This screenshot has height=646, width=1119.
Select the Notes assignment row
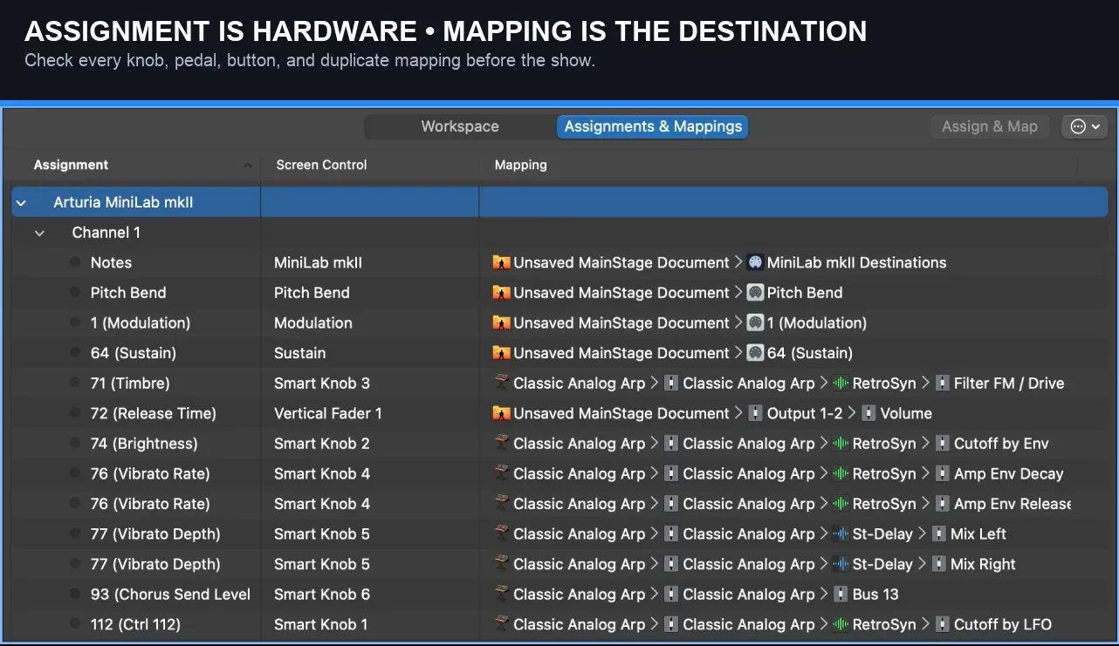(x=111, y=262)
